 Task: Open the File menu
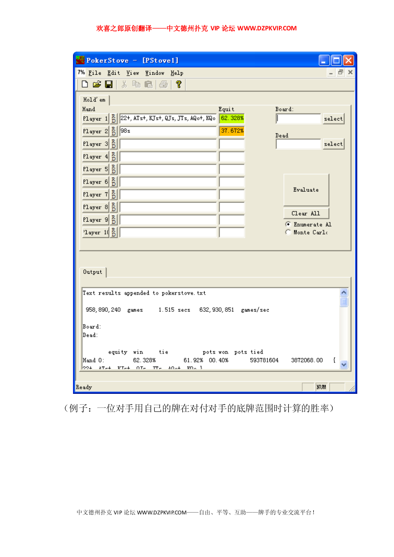95,73
